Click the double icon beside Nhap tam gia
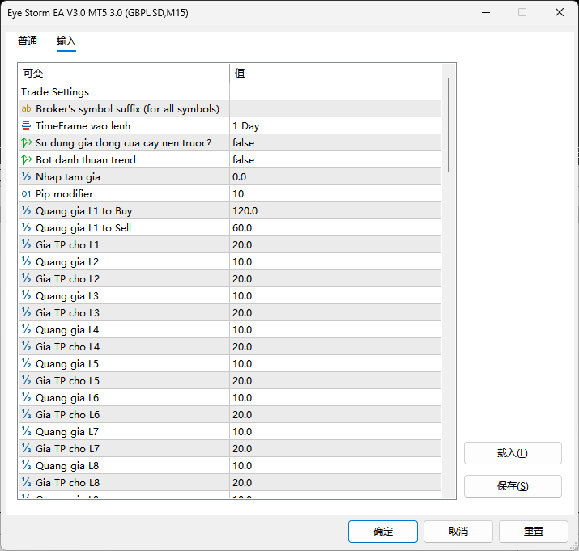This screenshot has height=551, width=579. pos(26,177)
